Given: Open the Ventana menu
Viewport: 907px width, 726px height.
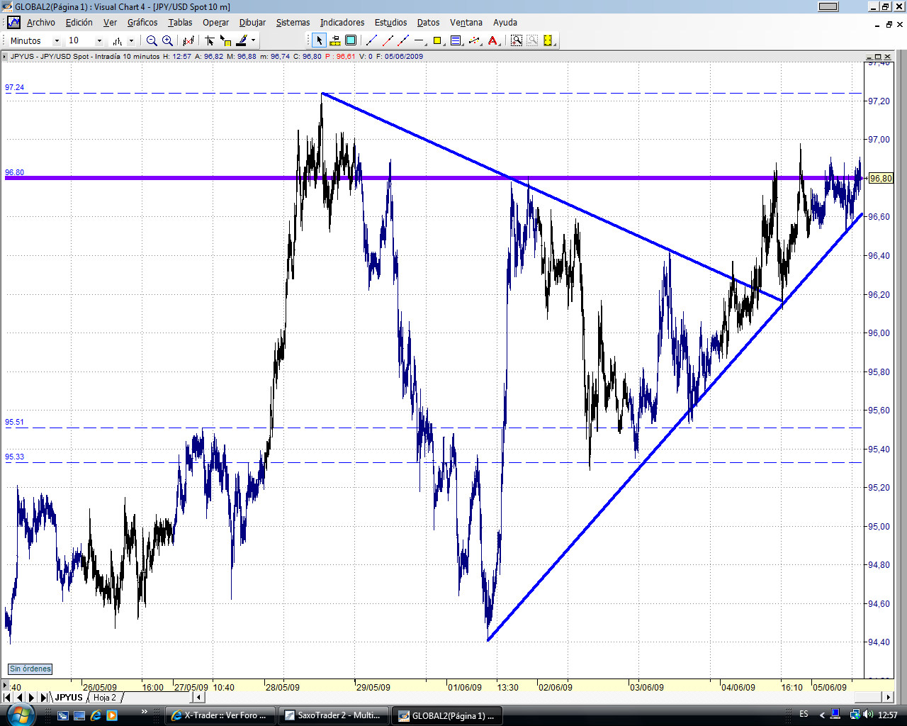Looking at the screenshot, I should click(466, 23).
